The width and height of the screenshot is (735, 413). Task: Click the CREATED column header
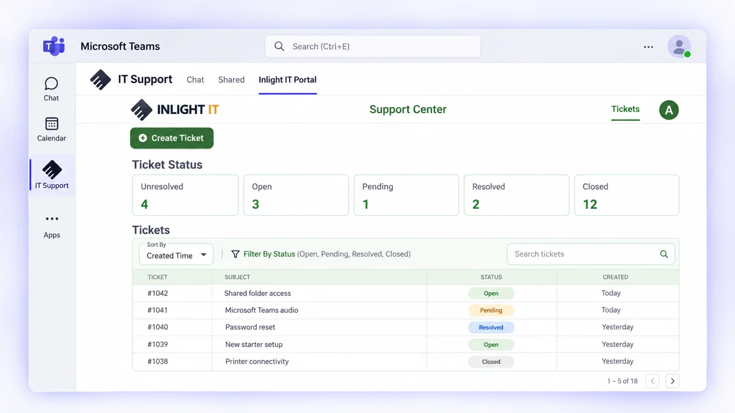pyautogui.click(x=615, y=277)
